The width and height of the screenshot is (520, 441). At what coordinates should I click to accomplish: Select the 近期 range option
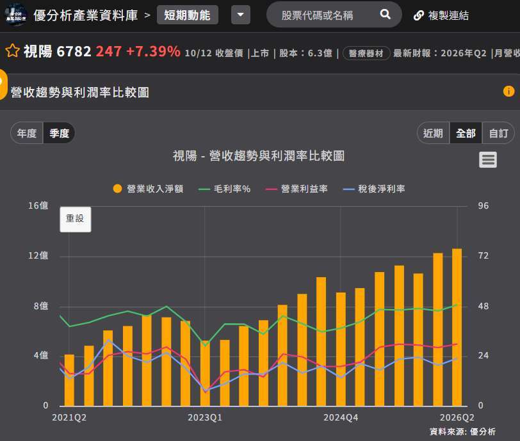433,133
